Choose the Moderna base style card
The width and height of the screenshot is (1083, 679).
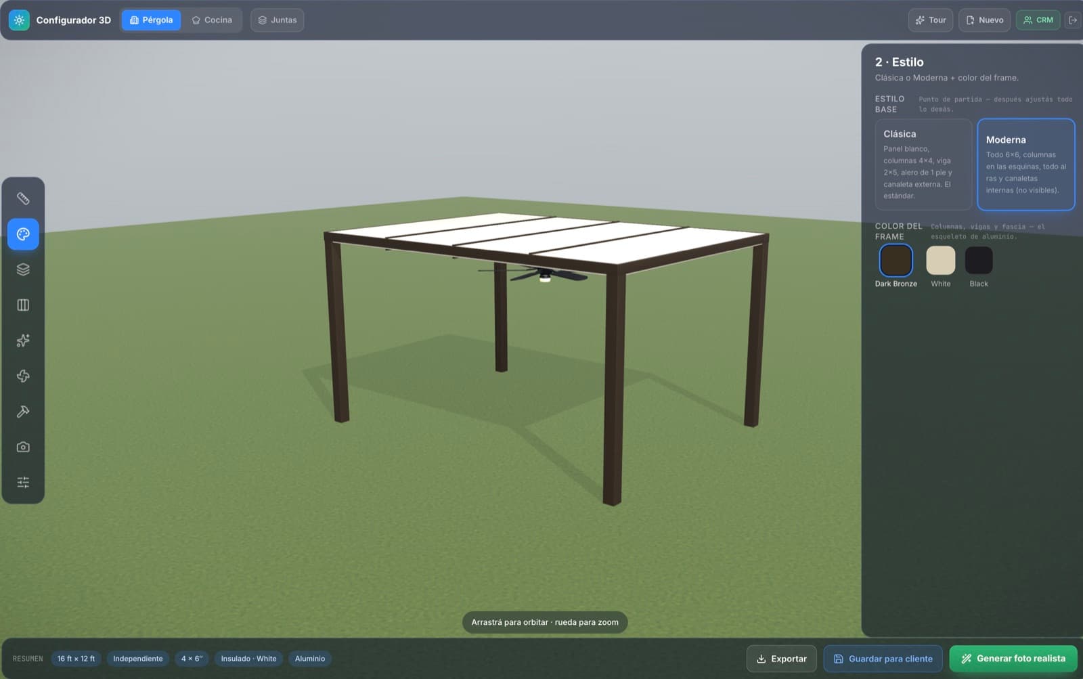coord(1026,165)
